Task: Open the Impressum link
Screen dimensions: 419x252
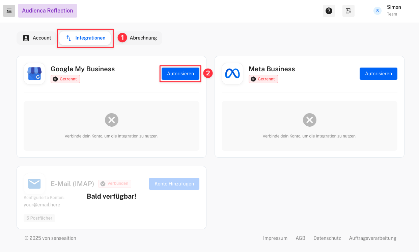Action: coord(275,238)
